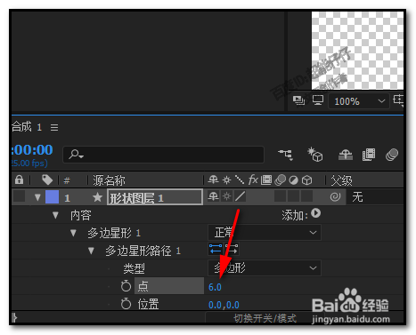The width and height of the screenshot is (416, 335).
Task: Select the 合成 1 timeline tab
Action: click(27, 127)
